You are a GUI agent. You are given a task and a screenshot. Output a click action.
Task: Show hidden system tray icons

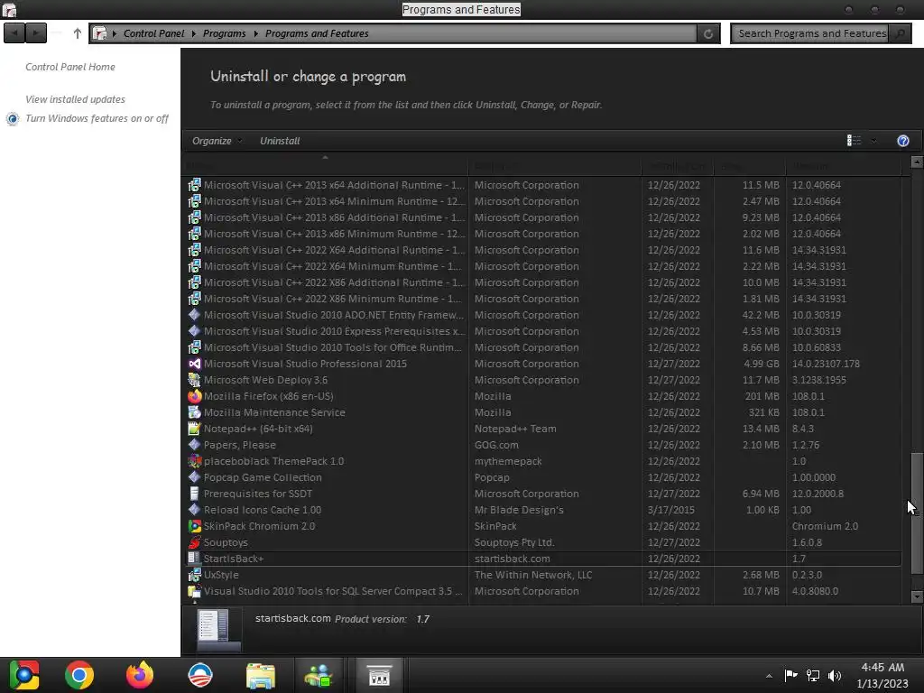[x=769, y=676]
